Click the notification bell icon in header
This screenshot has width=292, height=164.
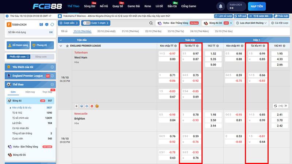click(220, 7)
